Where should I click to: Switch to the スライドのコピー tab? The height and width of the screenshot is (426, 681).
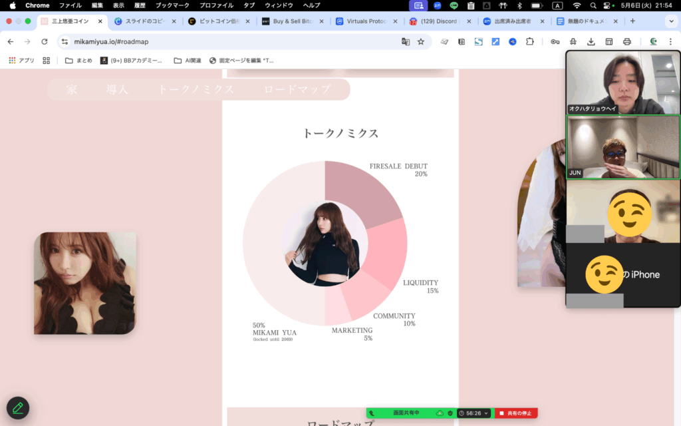(x=145, y=21)
